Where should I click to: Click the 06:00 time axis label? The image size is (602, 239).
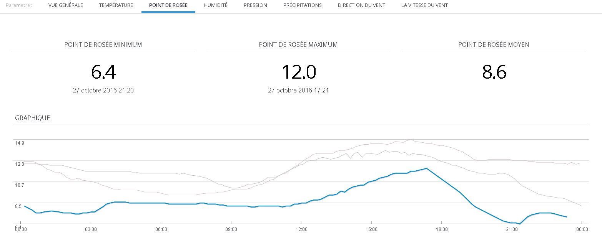coord(161,229)
